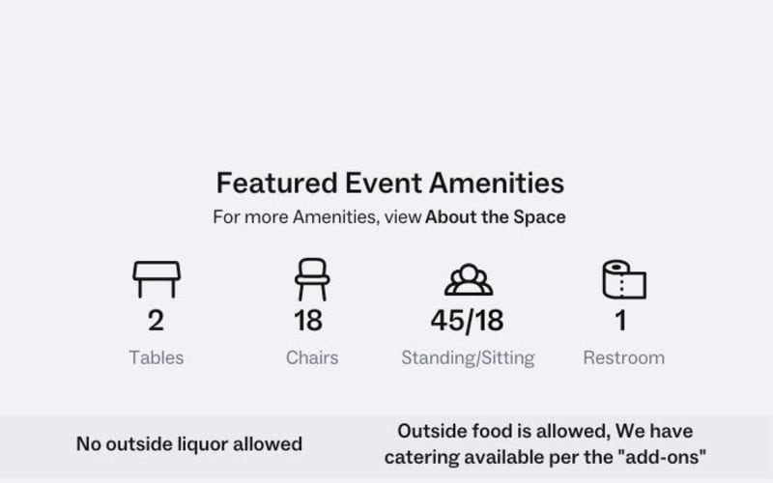Click the table icon above Tables

pyautogui.click(x=157, y=279)
